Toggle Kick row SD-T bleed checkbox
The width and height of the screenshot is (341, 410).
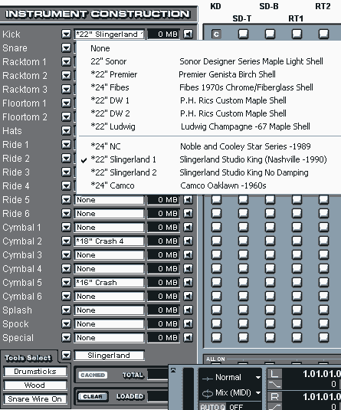click(x=243, y=34)
